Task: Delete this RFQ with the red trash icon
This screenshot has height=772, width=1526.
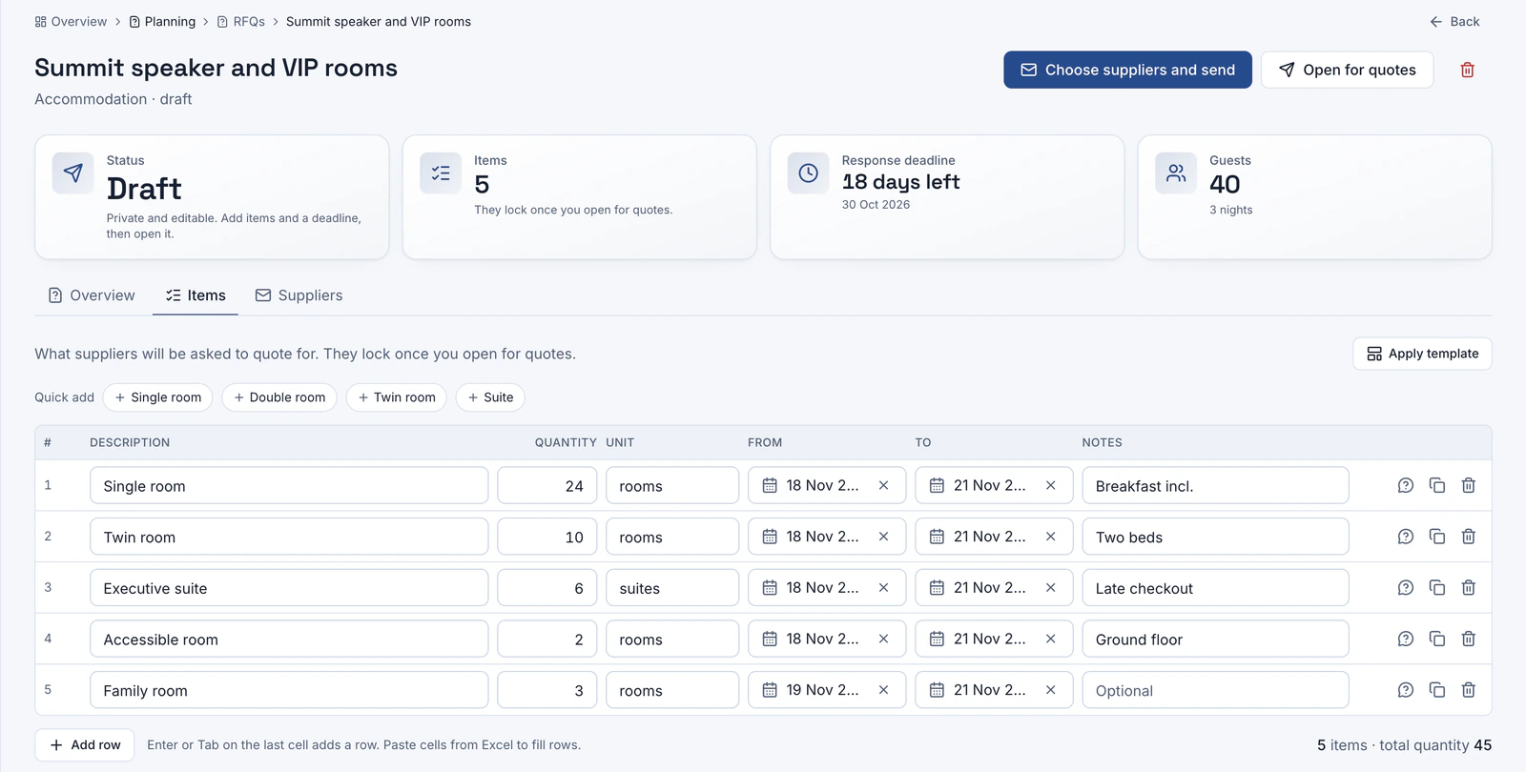Action: pos(1468,70)
